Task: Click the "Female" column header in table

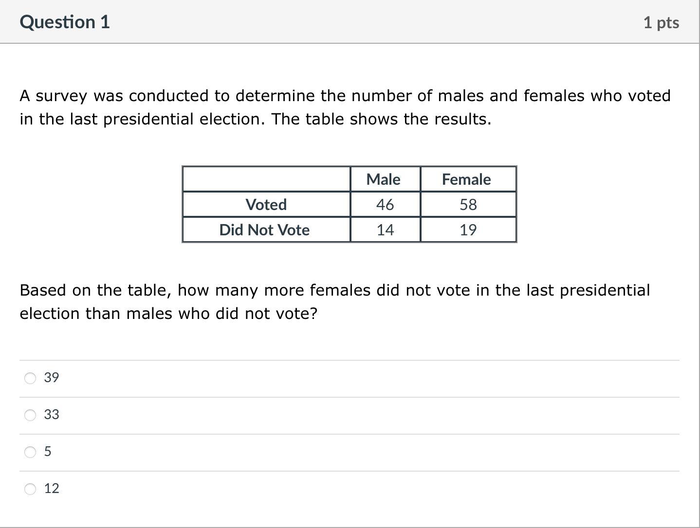Action: (466, 179)
